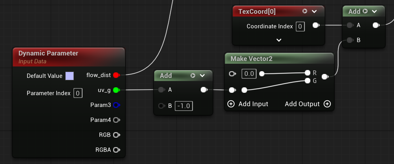Viewport: 394px width, 164px height.
Task: Toggle preview on the lower Add node
Action: (x=193, y=76)
